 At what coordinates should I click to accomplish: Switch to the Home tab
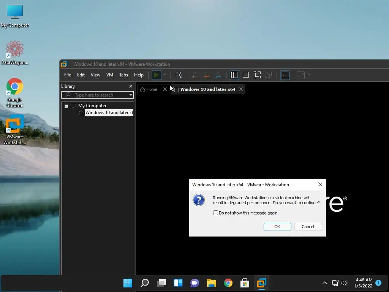(149, 89)
